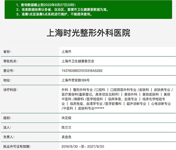
Task: Click the 登记号 row label
Action: pos(9,71)
